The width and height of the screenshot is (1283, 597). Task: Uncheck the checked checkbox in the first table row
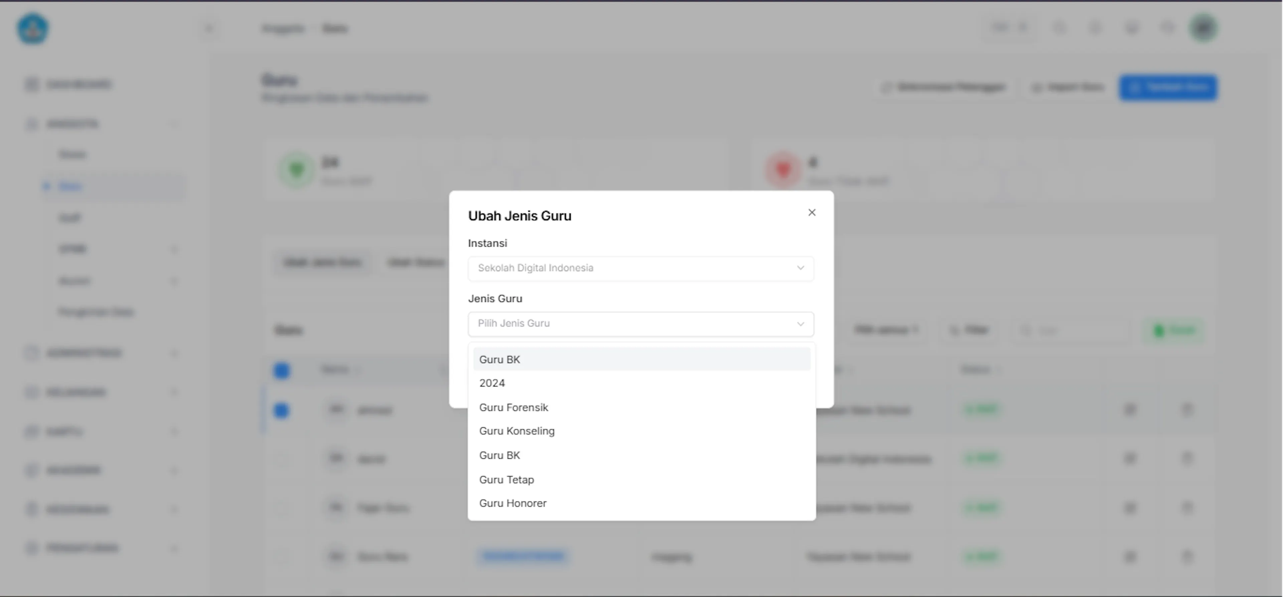(x=281, y=410)
